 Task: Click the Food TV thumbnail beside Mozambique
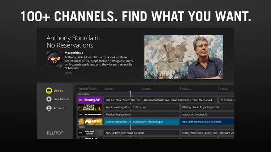(x=54, y=59)
